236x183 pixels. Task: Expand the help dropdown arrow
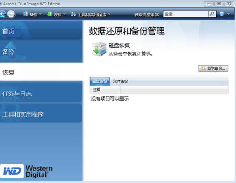[x=228, y=14]
